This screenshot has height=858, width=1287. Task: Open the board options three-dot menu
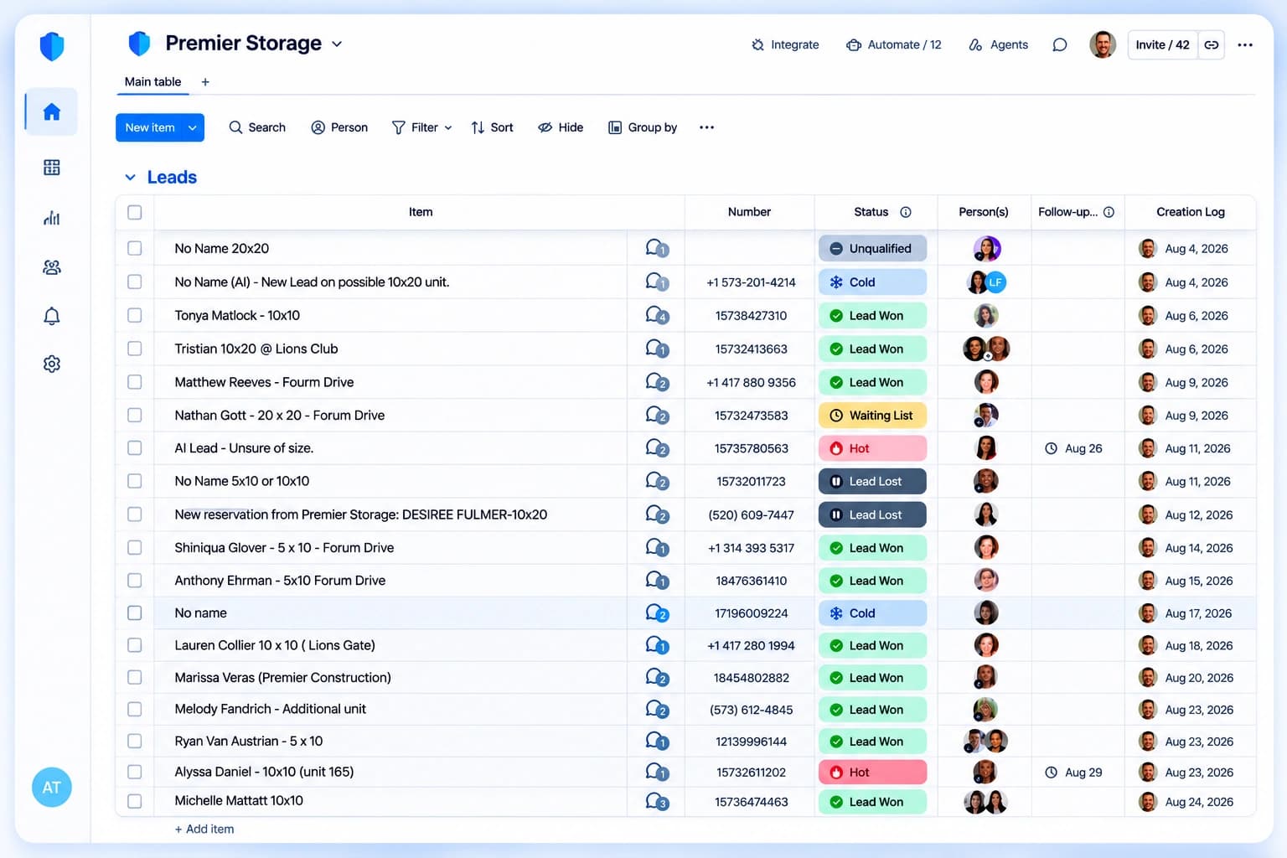1245,44
